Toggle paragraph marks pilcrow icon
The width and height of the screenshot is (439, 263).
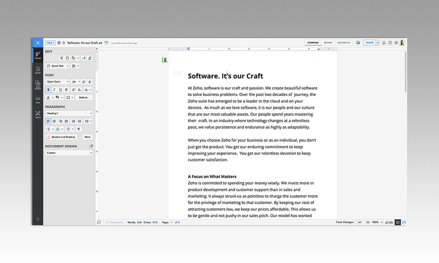pos(79,129)
